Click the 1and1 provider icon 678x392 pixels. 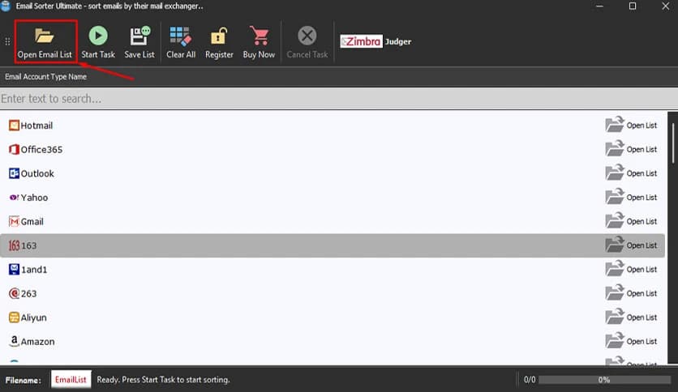[x=14, y=270]
